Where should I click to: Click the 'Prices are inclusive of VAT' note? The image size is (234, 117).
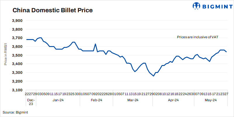pos(198,37)
